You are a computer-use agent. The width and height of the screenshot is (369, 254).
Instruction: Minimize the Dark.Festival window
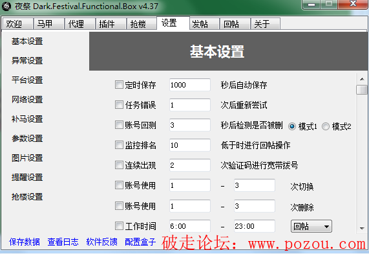pos(311,5)
